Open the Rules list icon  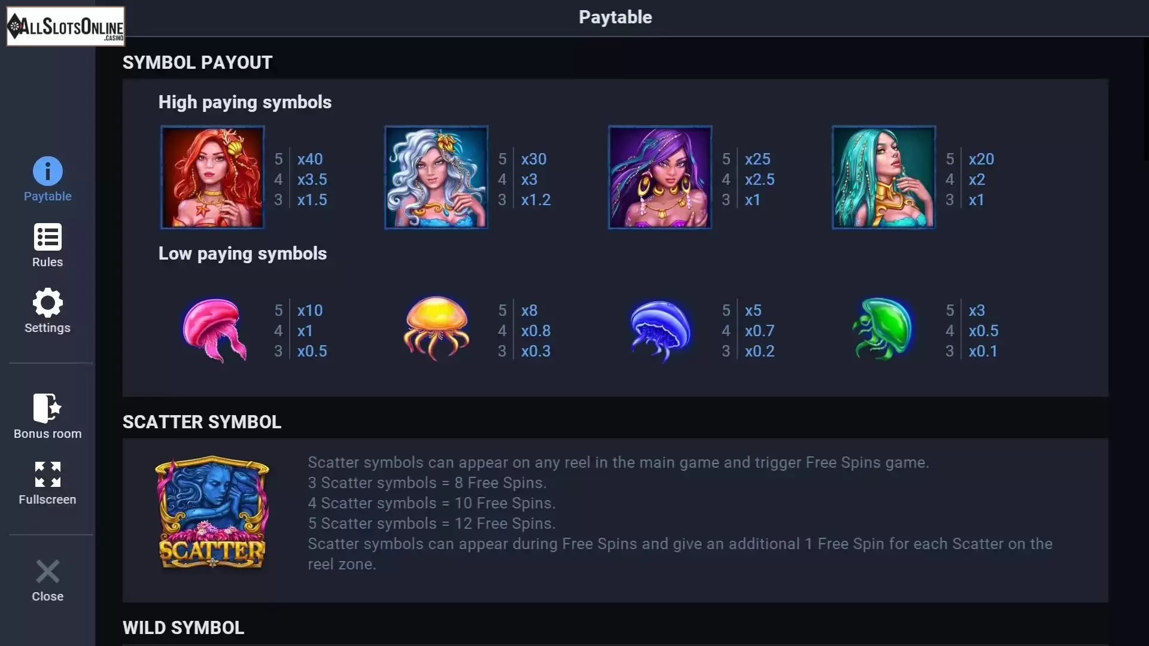[47, 237]
